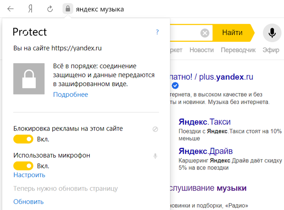Screen dimensions: 284x210
Task: Click Теперь нужно обновить страницу notice
Action: [x=66, y=189]
